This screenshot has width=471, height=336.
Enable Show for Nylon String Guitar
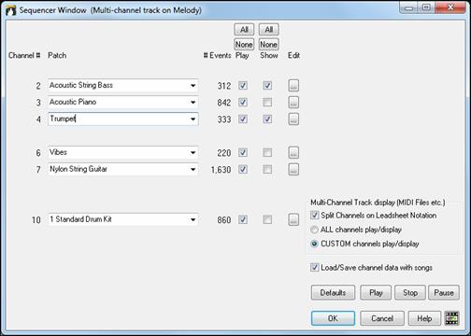coord(267,169)
